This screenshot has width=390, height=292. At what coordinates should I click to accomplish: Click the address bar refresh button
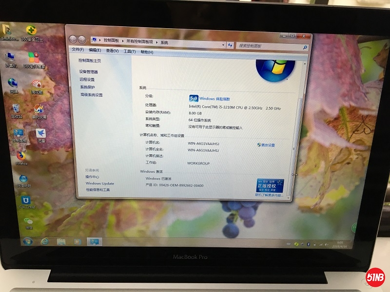[x=230, y=45]
